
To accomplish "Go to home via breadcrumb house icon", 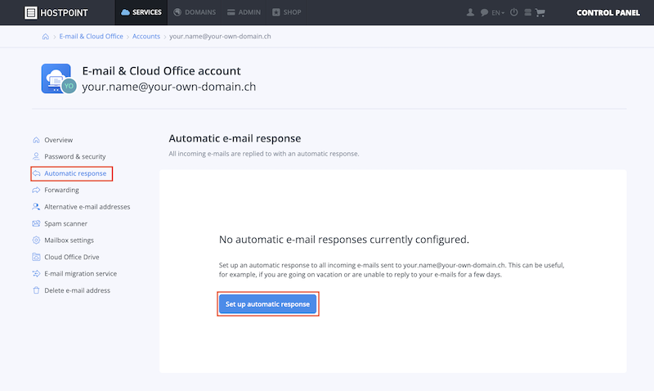I will point(46,36).
